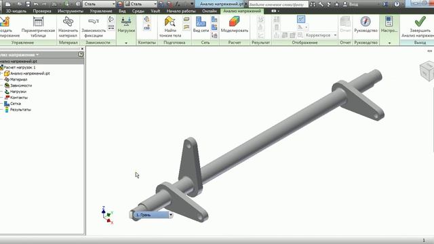Viewport: 434px width, 244px height.
Task: Click Назначить материал
Action: (68, 27)
